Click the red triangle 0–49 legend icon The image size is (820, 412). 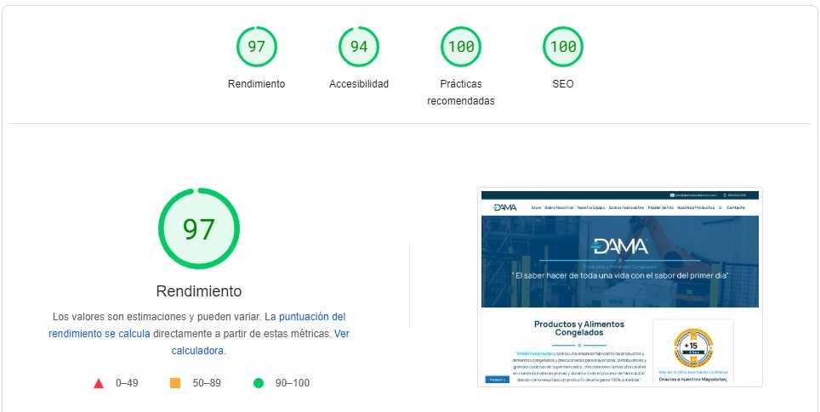(99, 383)
